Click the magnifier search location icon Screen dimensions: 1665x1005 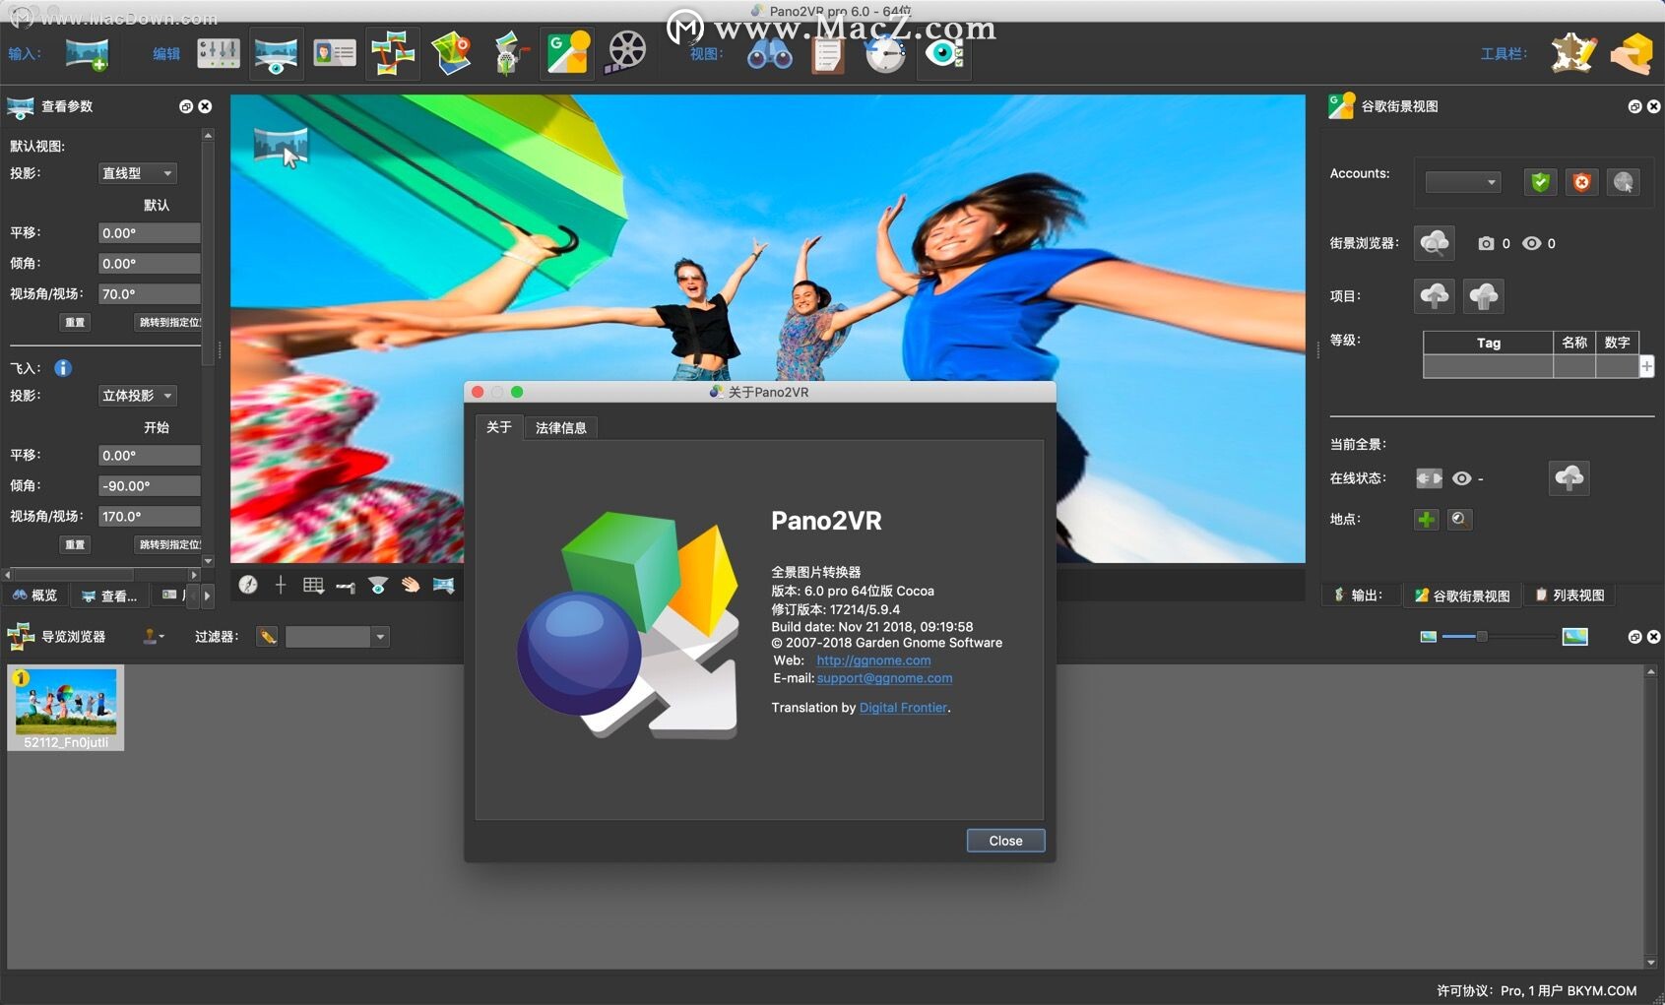(1460, 519)
